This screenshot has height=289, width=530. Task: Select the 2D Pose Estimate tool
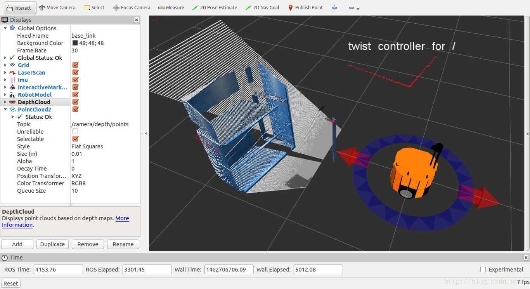(215, 7)
